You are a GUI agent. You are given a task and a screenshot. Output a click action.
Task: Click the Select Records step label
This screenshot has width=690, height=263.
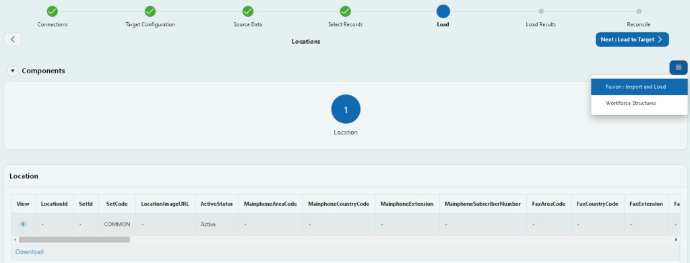[346, 25]
